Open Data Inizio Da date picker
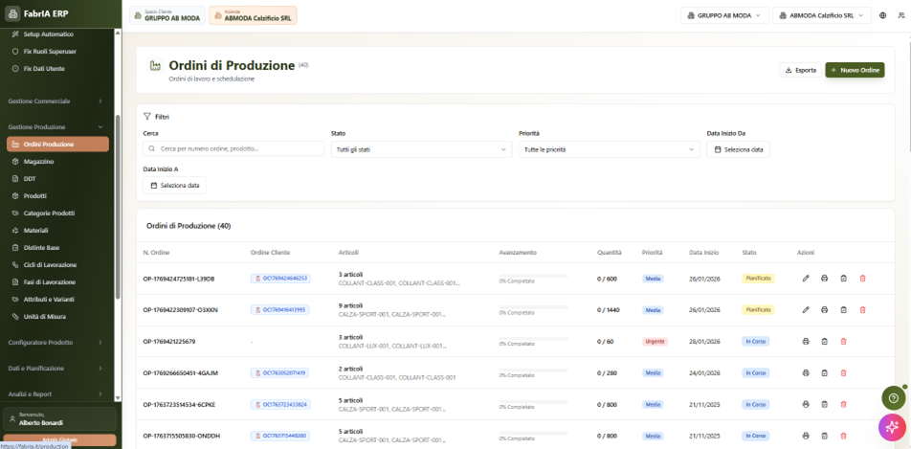This screenshot has height=449, width=911. point(738,149)
